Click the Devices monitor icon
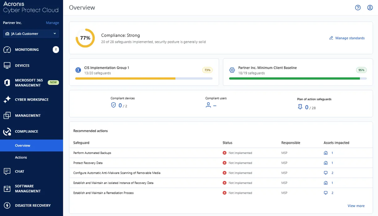Image resolution: width=378 pixels, height=216 pixels. [7, 65]
